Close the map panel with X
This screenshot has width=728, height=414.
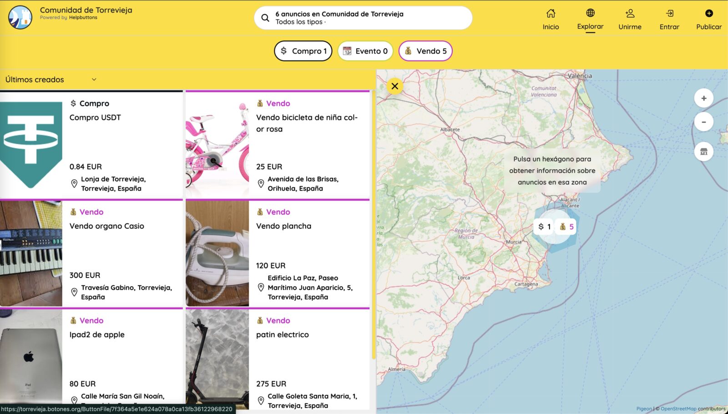click(x=394, y=86)
